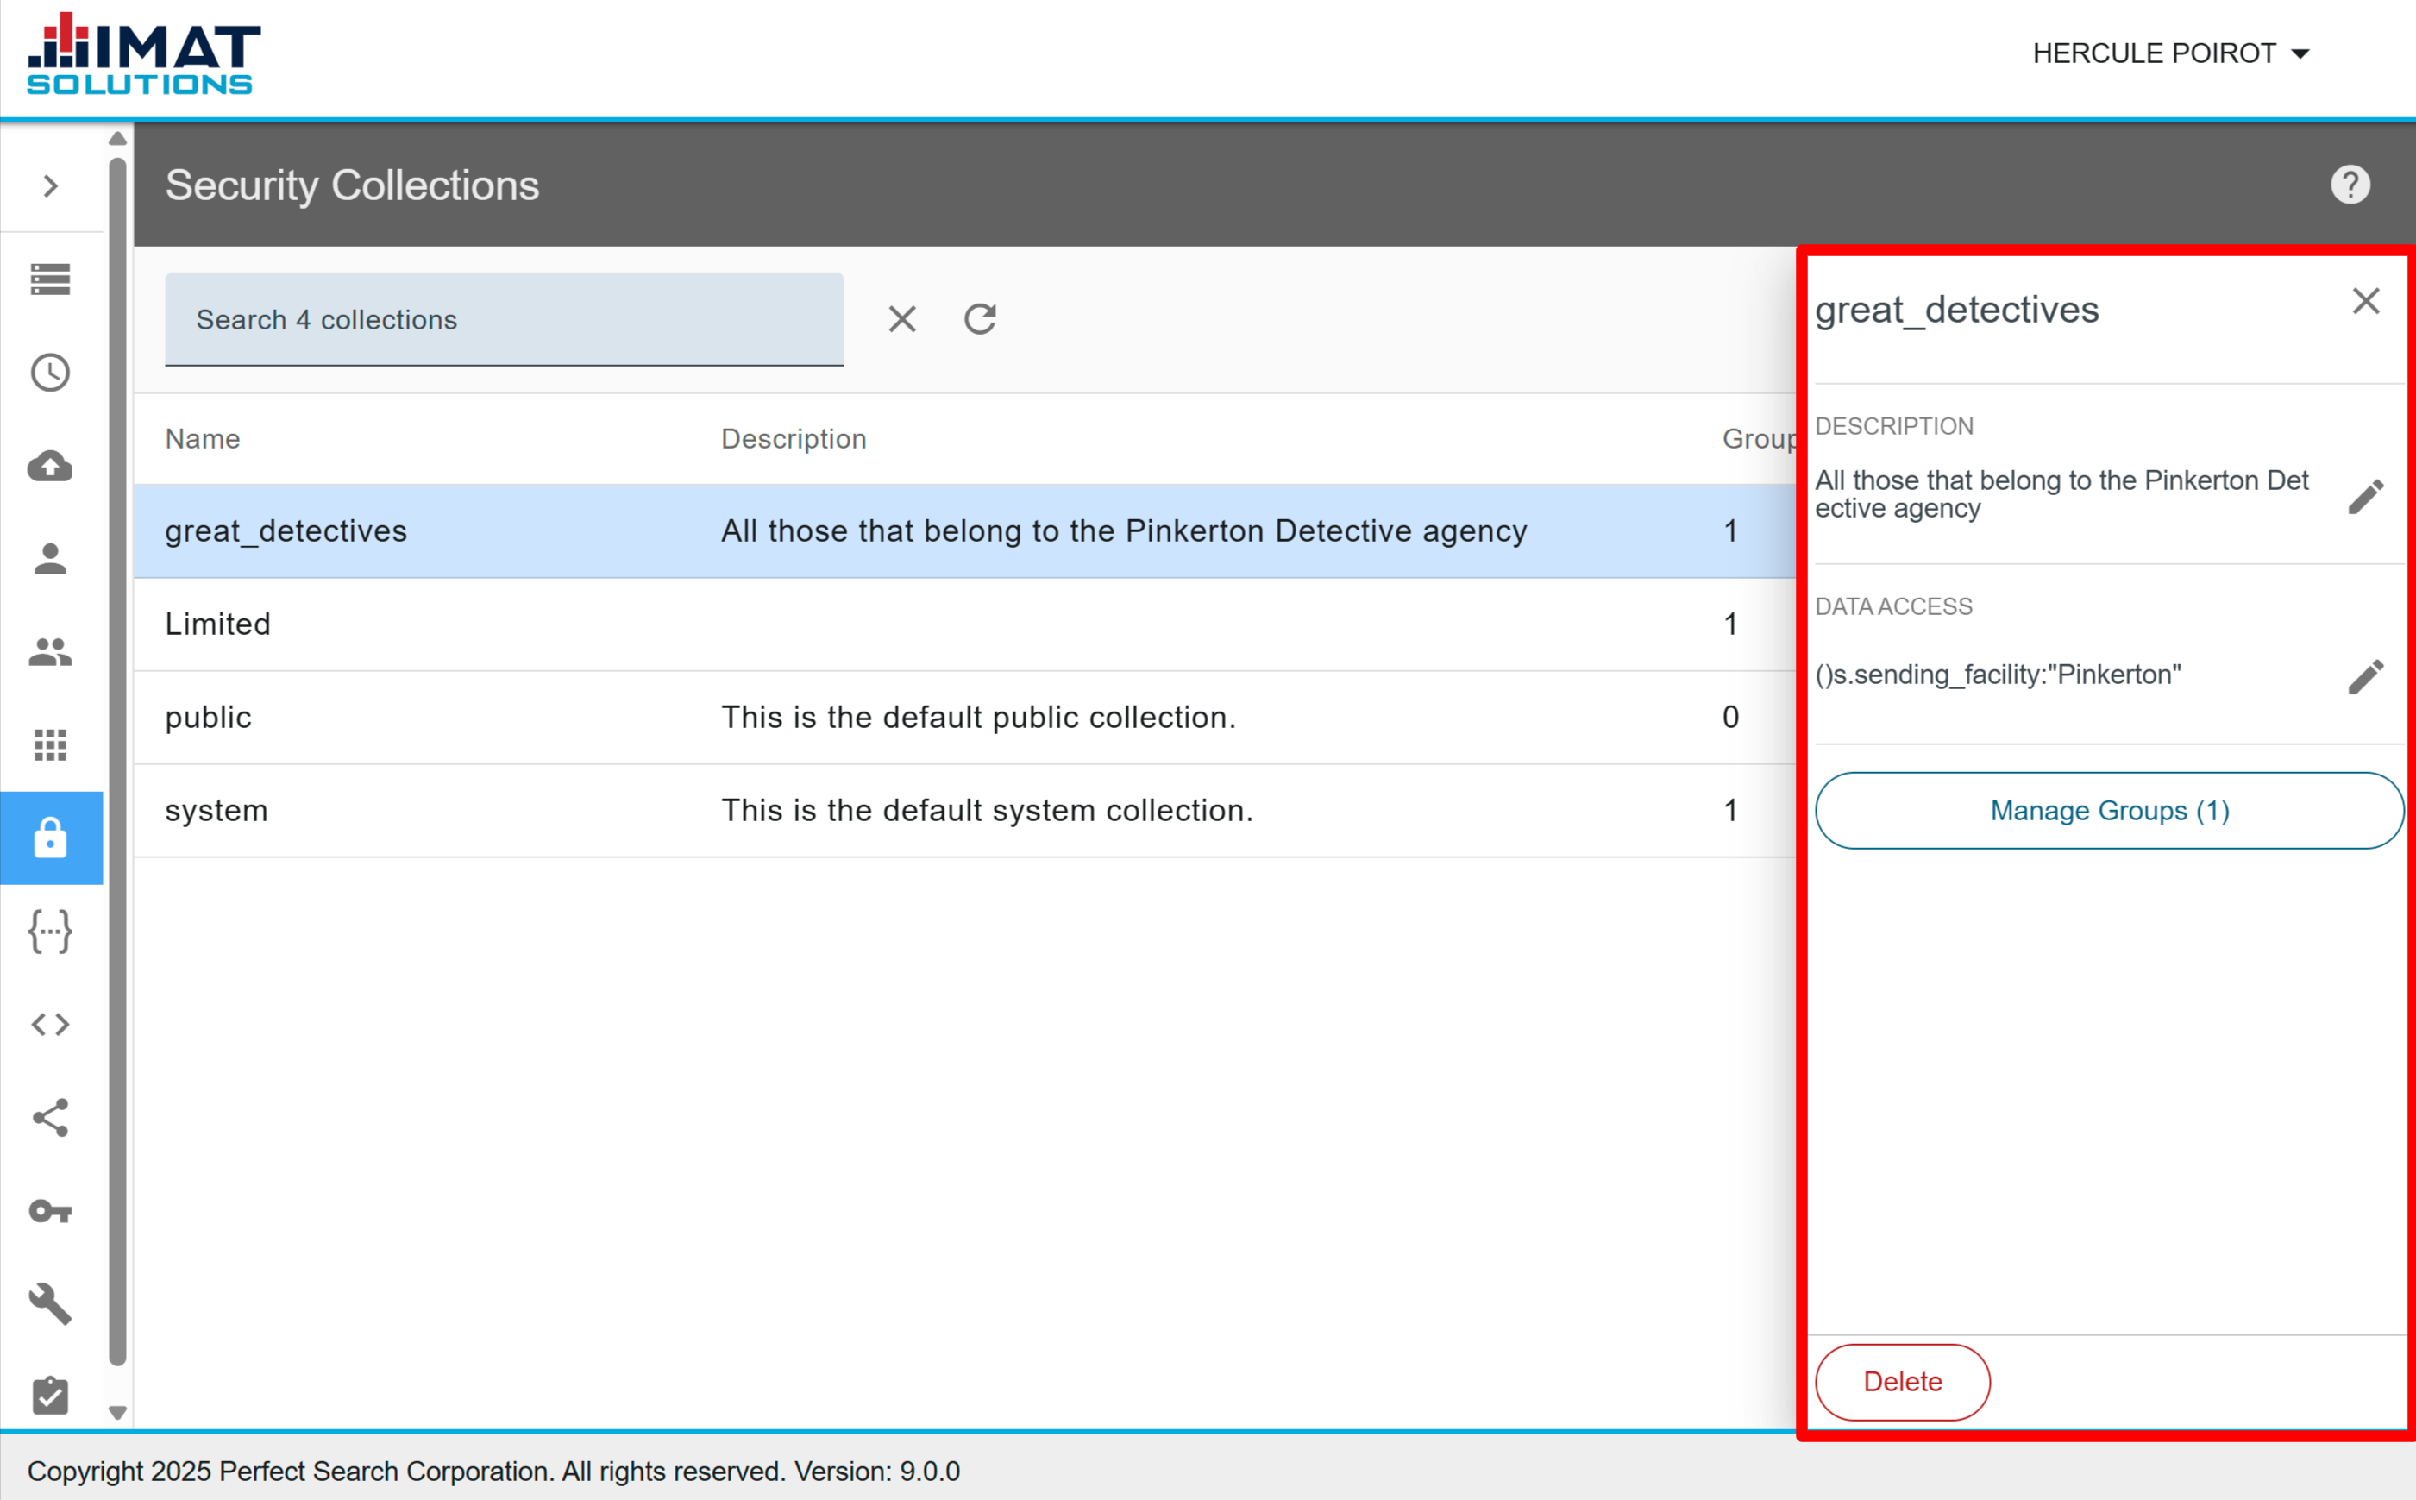Screen dimensions: 2416x1500
Task: Select the lock Security Collections sidebar icon
Action: click(51, 838)
